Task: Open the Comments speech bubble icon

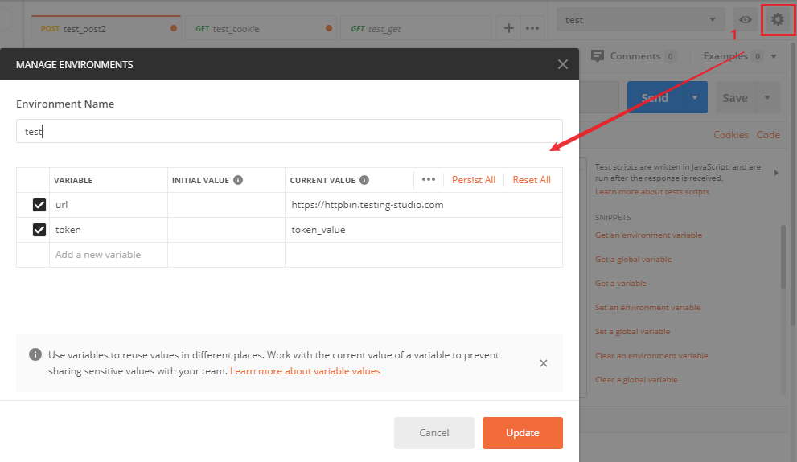Action: (598, 56)
